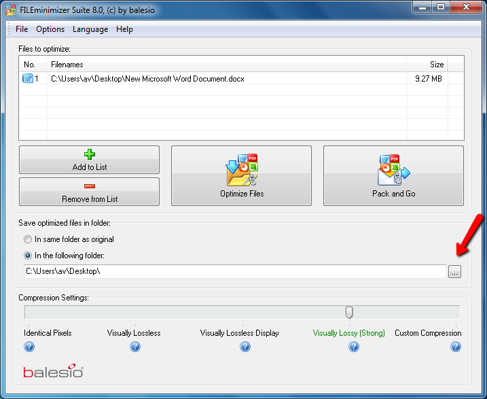Browse for output folder with ellipsis button

point(454,272)
